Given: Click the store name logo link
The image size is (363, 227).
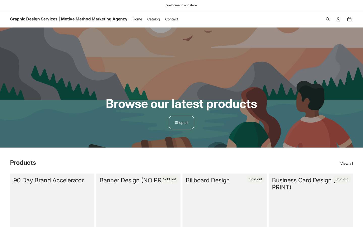Looking at the screenshot, I should (x=69, y=19).
